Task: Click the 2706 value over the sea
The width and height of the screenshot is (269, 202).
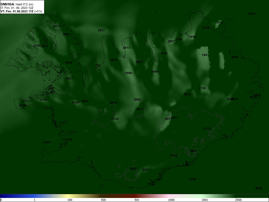Action: coord(193,179)
